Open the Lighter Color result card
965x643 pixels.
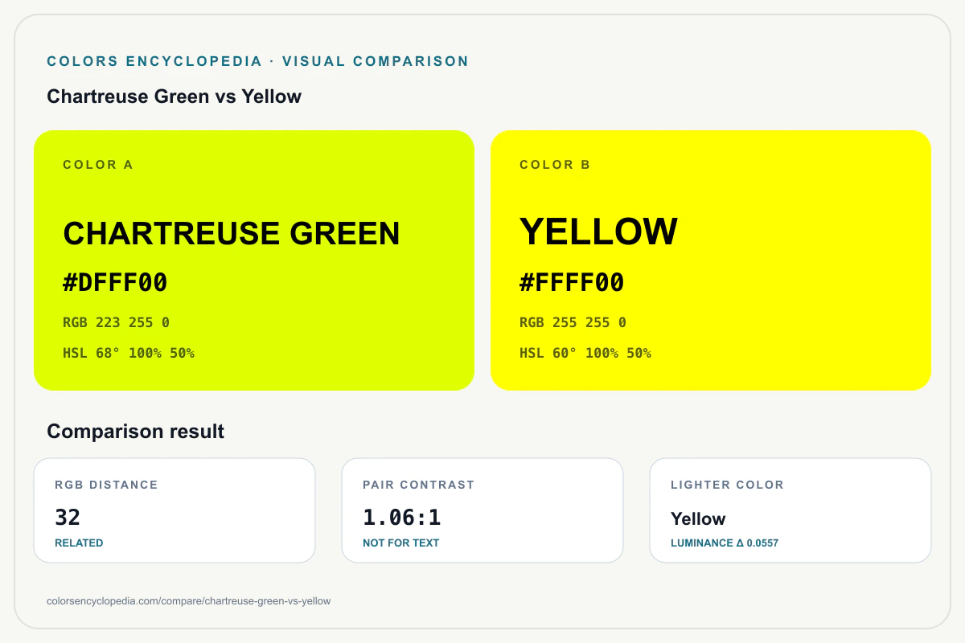pyautogui.click(x=790, y=510)
